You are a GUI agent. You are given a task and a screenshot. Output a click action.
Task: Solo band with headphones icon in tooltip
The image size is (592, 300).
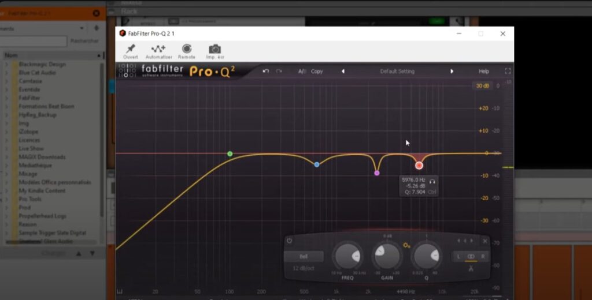point(432,181)
